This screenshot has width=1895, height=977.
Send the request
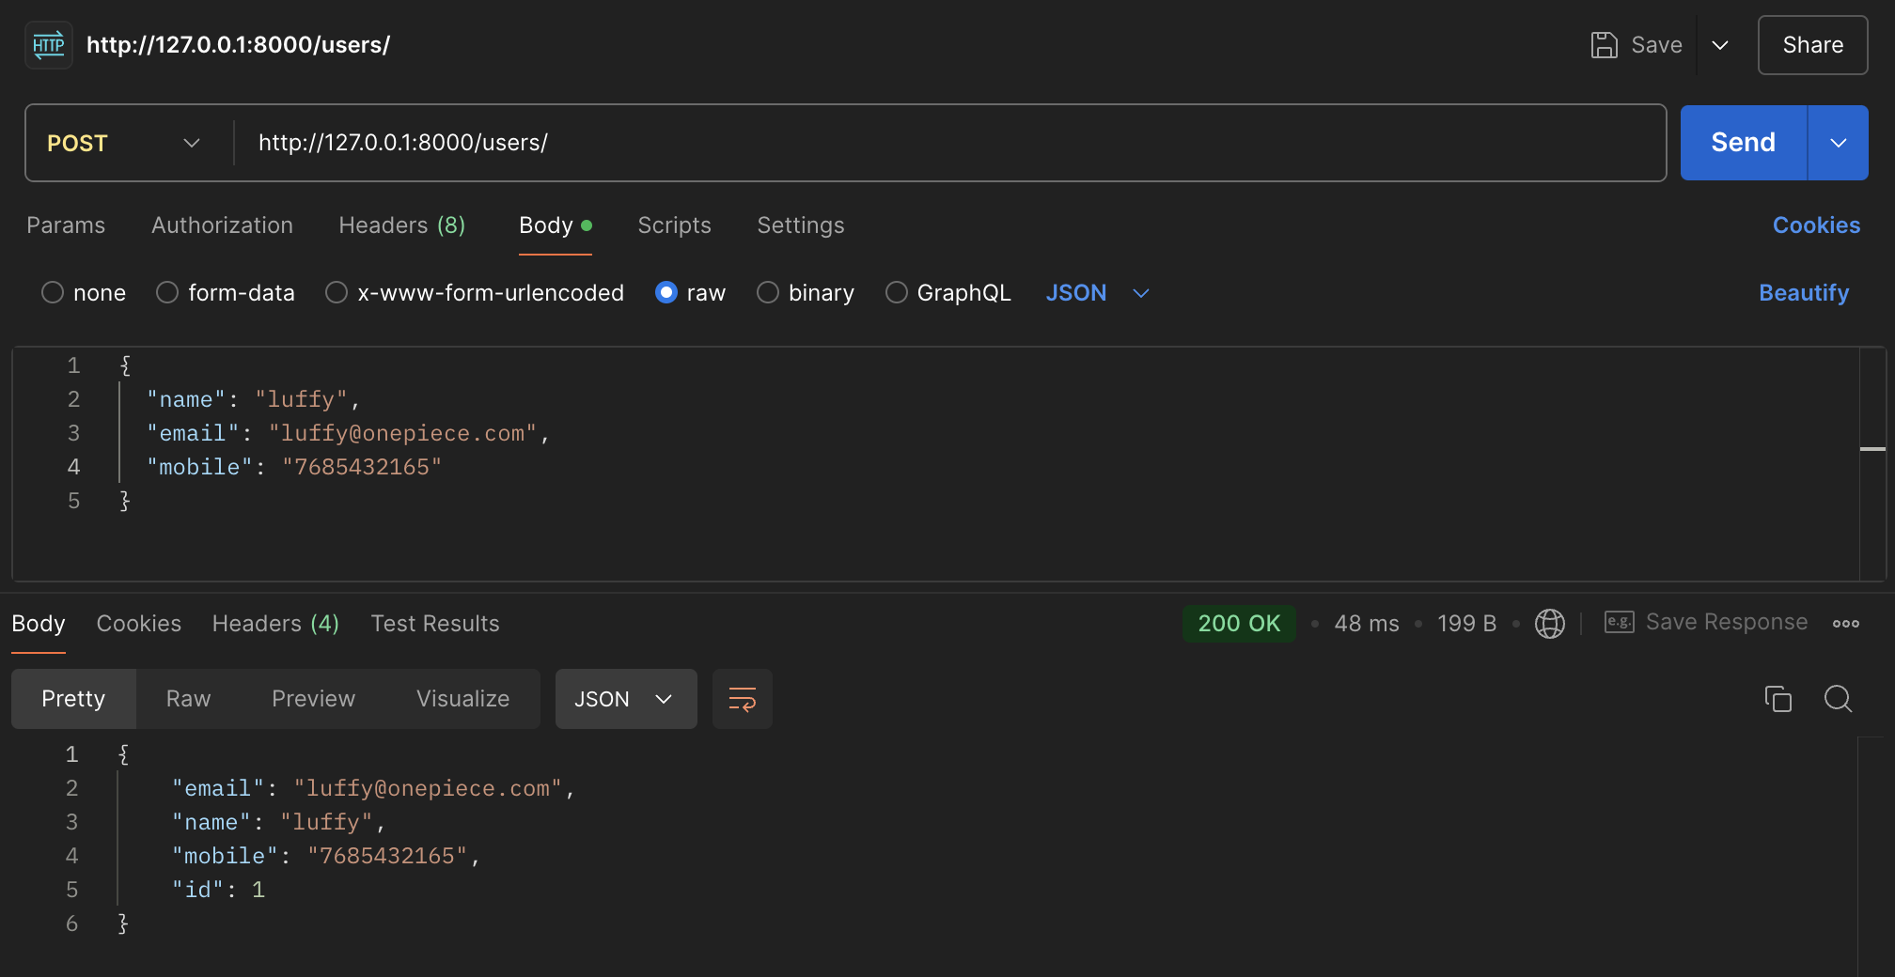tap(1743, 143)
